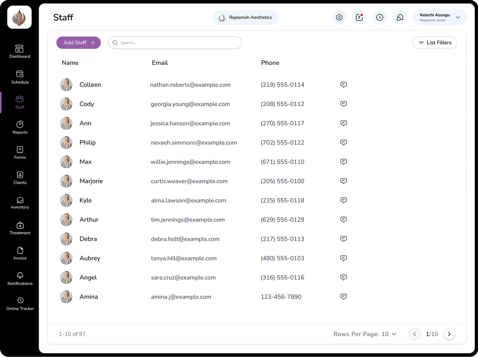Click the Email column header

tap(160, 63)
